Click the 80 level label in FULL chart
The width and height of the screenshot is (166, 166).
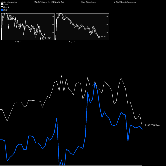pos(107,16)
